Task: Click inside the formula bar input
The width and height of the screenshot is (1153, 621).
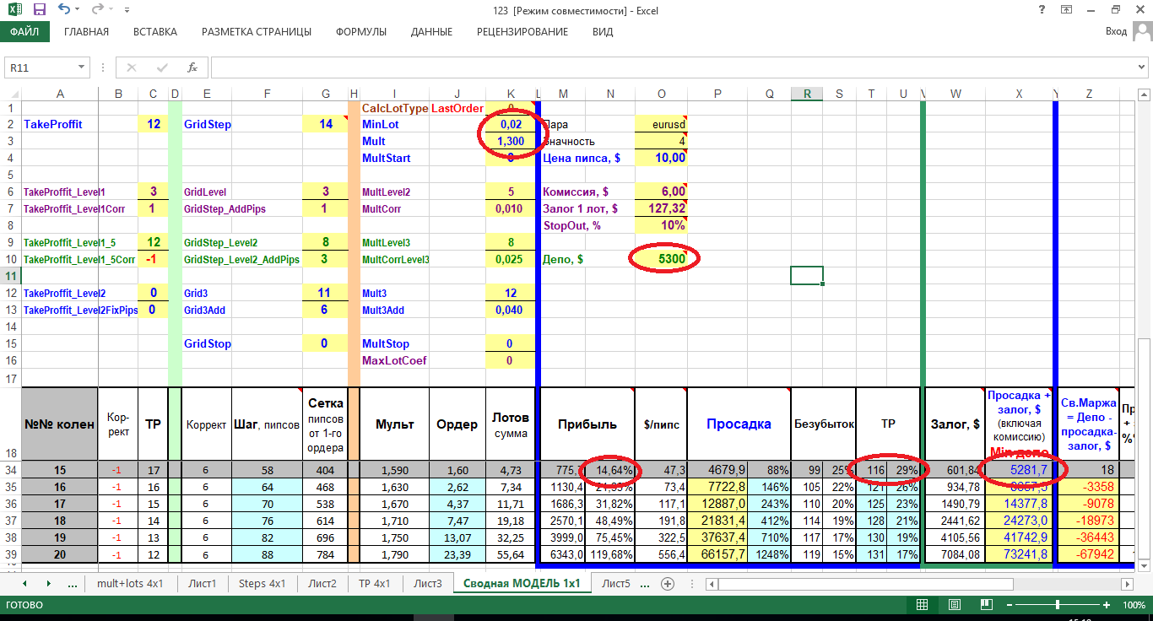Action: 672,67
